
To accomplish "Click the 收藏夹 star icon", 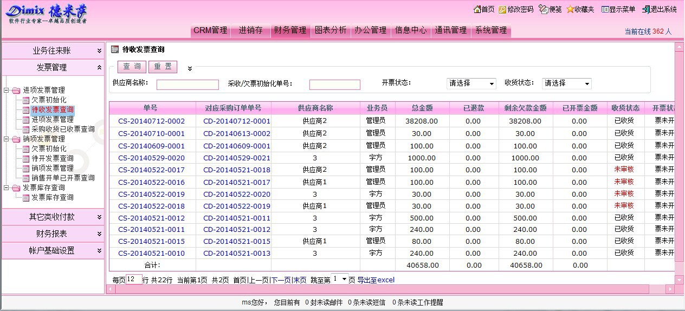I will [570, 9].
